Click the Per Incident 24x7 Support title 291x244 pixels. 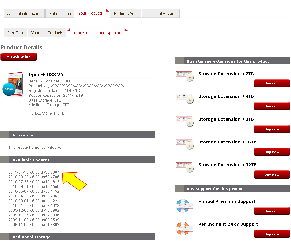[228, 224]
